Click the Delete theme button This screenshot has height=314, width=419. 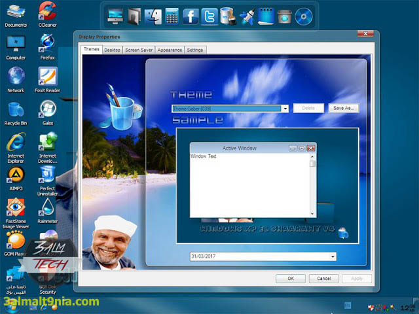pyautogui.click(x=308, y=108)
